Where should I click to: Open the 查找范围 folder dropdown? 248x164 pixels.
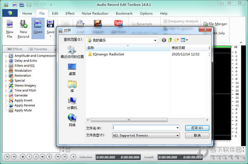(155, 40)
